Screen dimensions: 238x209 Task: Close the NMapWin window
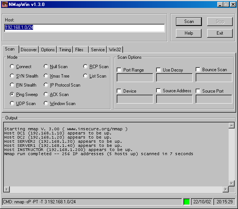pos(233,5)
